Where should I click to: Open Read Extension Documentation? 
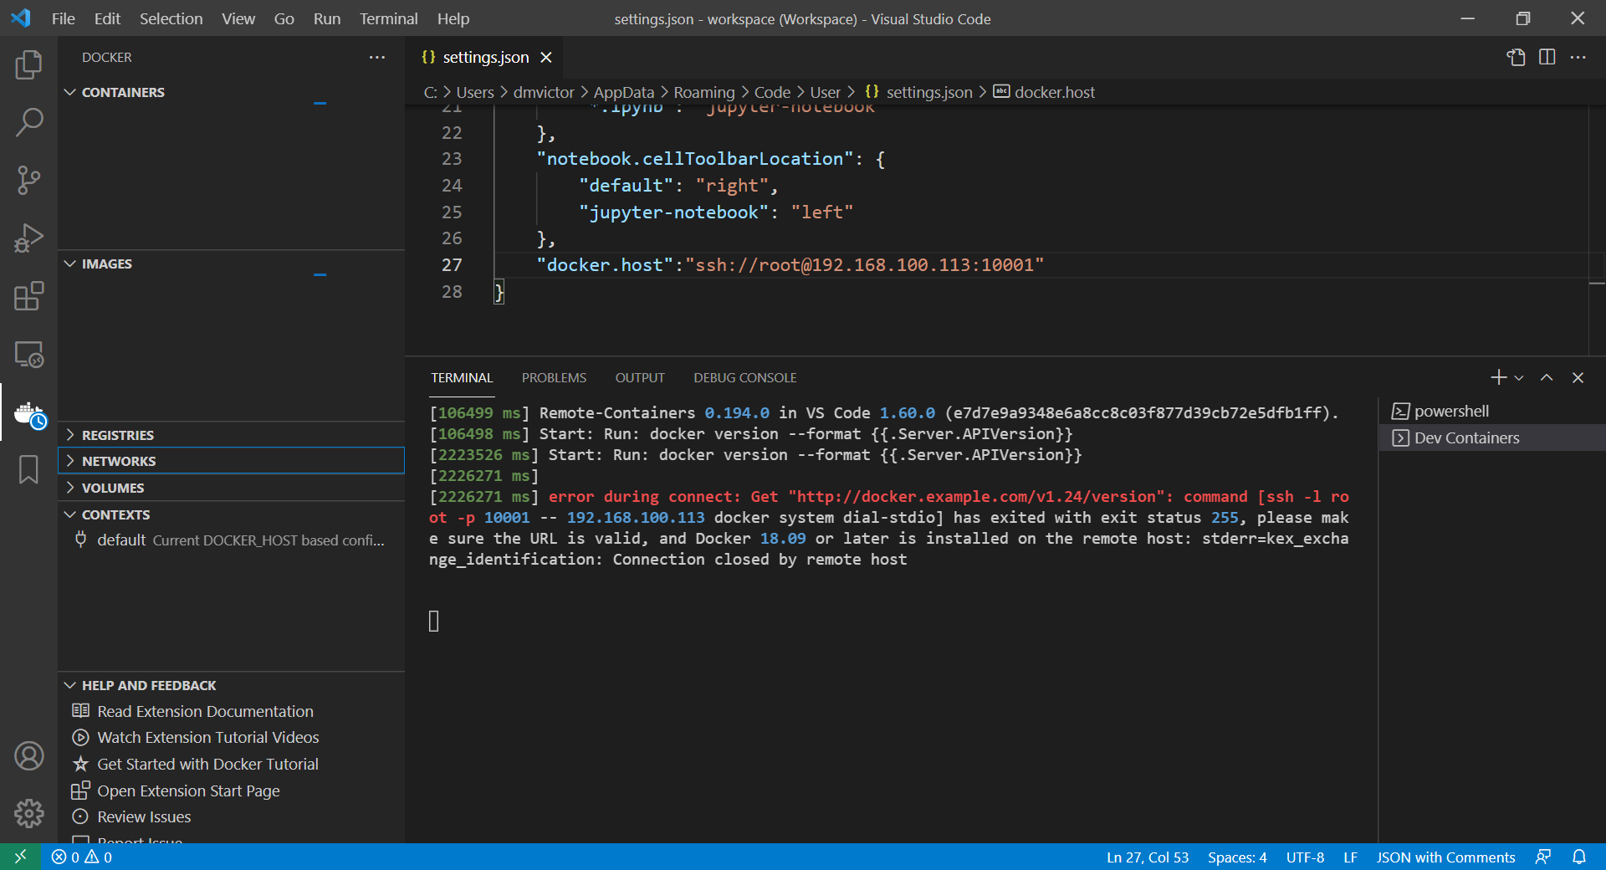coord(204,711)
